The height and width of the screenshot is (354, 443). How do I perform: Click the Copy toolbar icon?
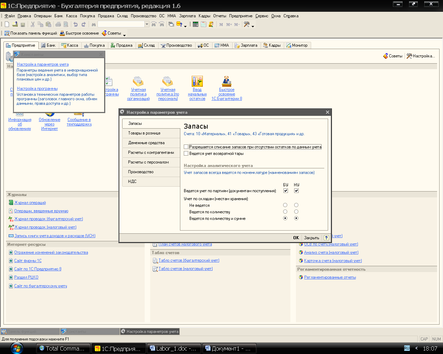pos(40,24)
